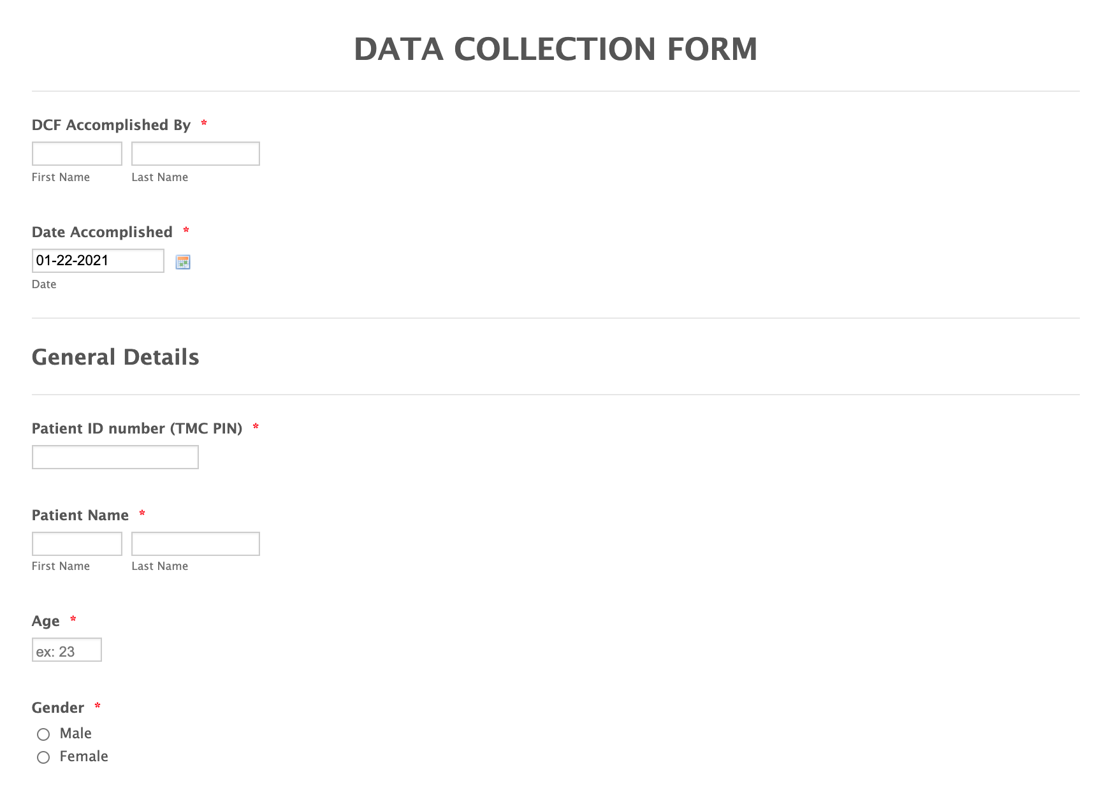The height and width of the screenshot is (788, 1113).
Task: Click the Patient ID number input box
Action: pyautogui.click(x=115, y=457)
